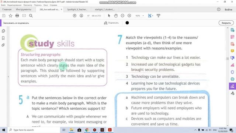236x133 pixels.
Task: Click the Закрыть button
Action: pos(226,23)
